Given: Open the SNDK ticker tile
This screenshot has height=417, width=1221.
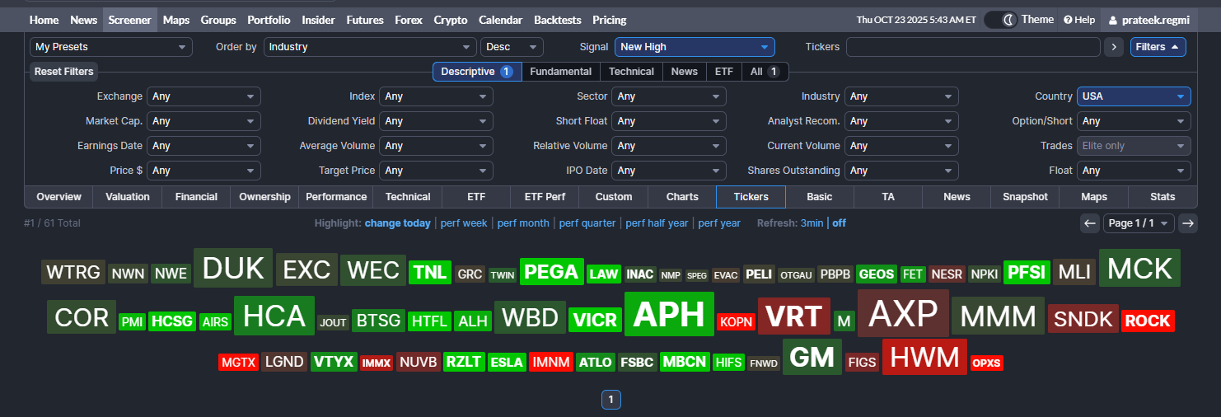Looking at the screenshot, I should click(x=1083, y=319).
